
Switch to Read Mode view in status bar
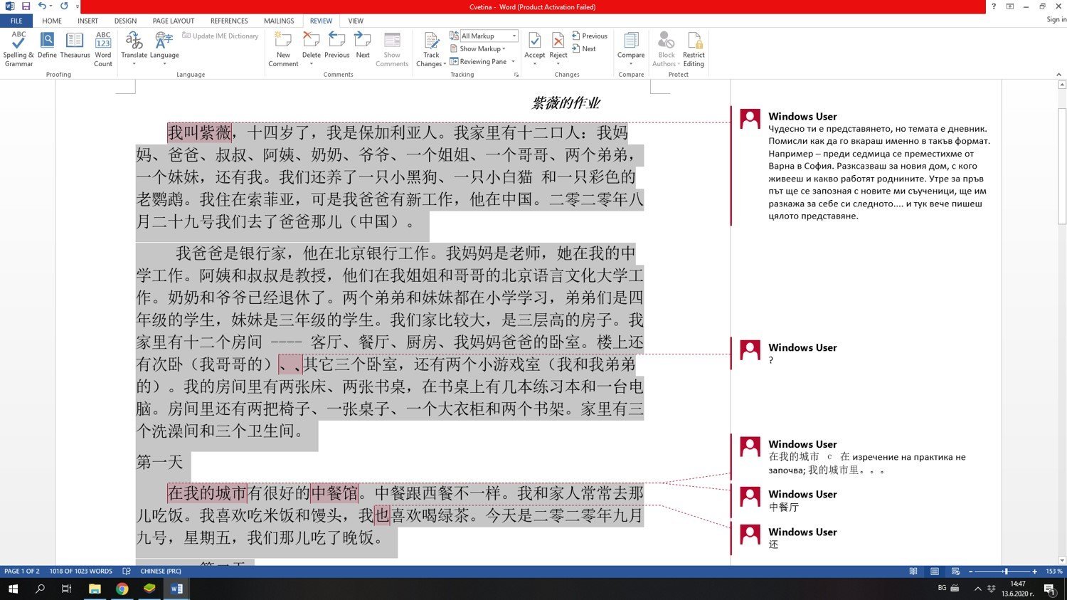tap(913, 572)
